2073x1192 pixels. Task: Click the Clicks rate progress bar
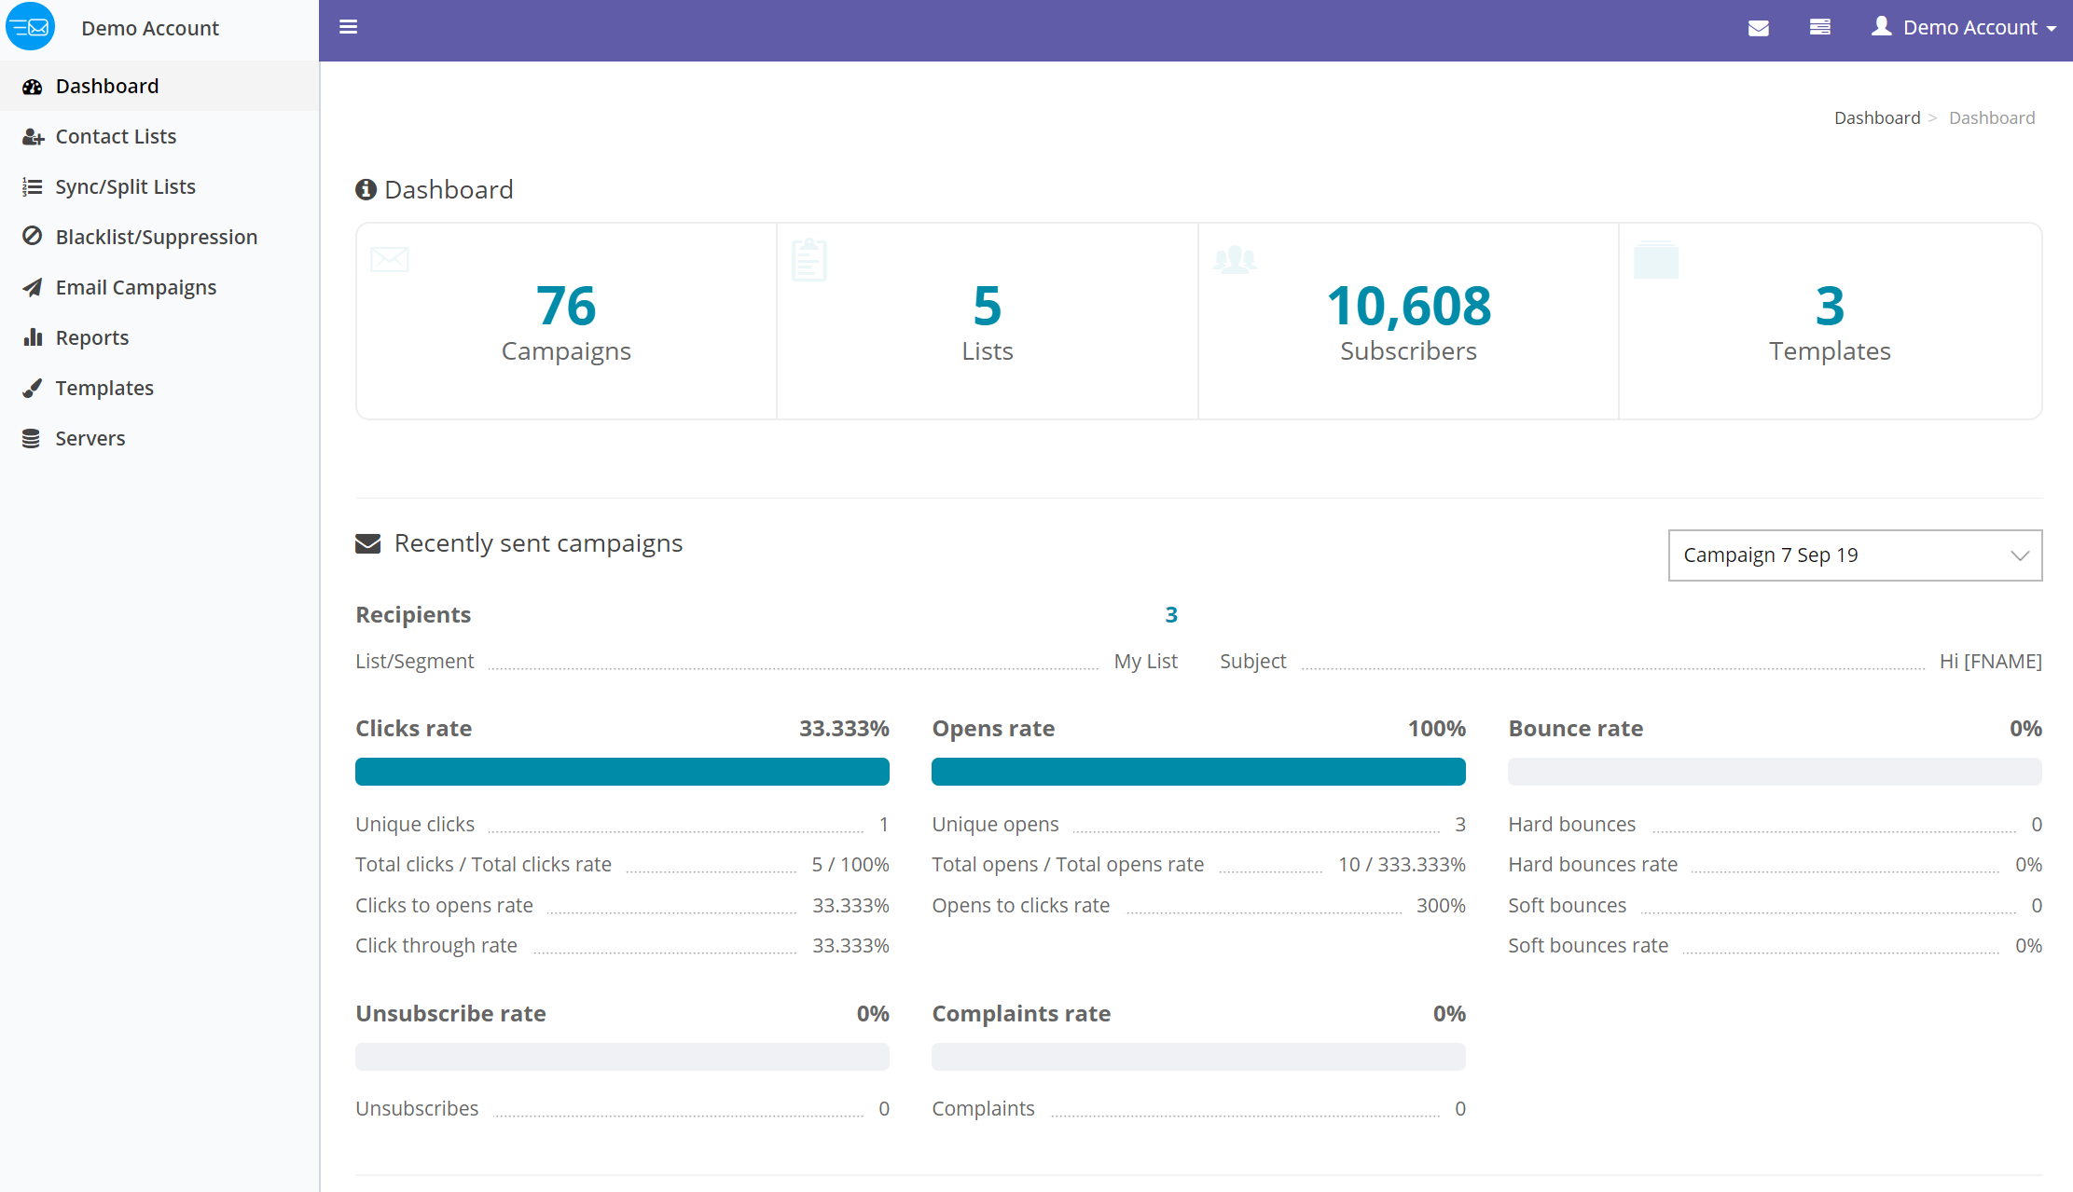622,772
